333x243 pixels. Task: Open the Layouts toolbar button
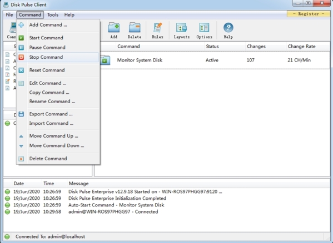click(182, 31)
